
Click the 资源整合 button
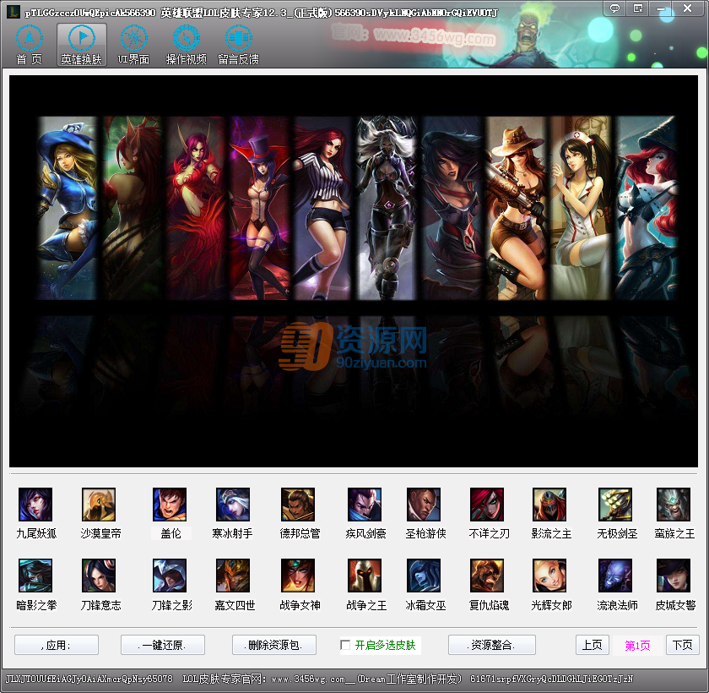point(492,645)
